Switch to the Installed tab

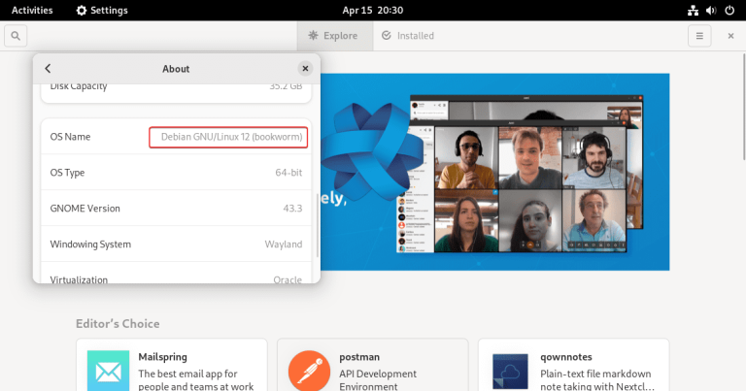[x=410, y=36]
